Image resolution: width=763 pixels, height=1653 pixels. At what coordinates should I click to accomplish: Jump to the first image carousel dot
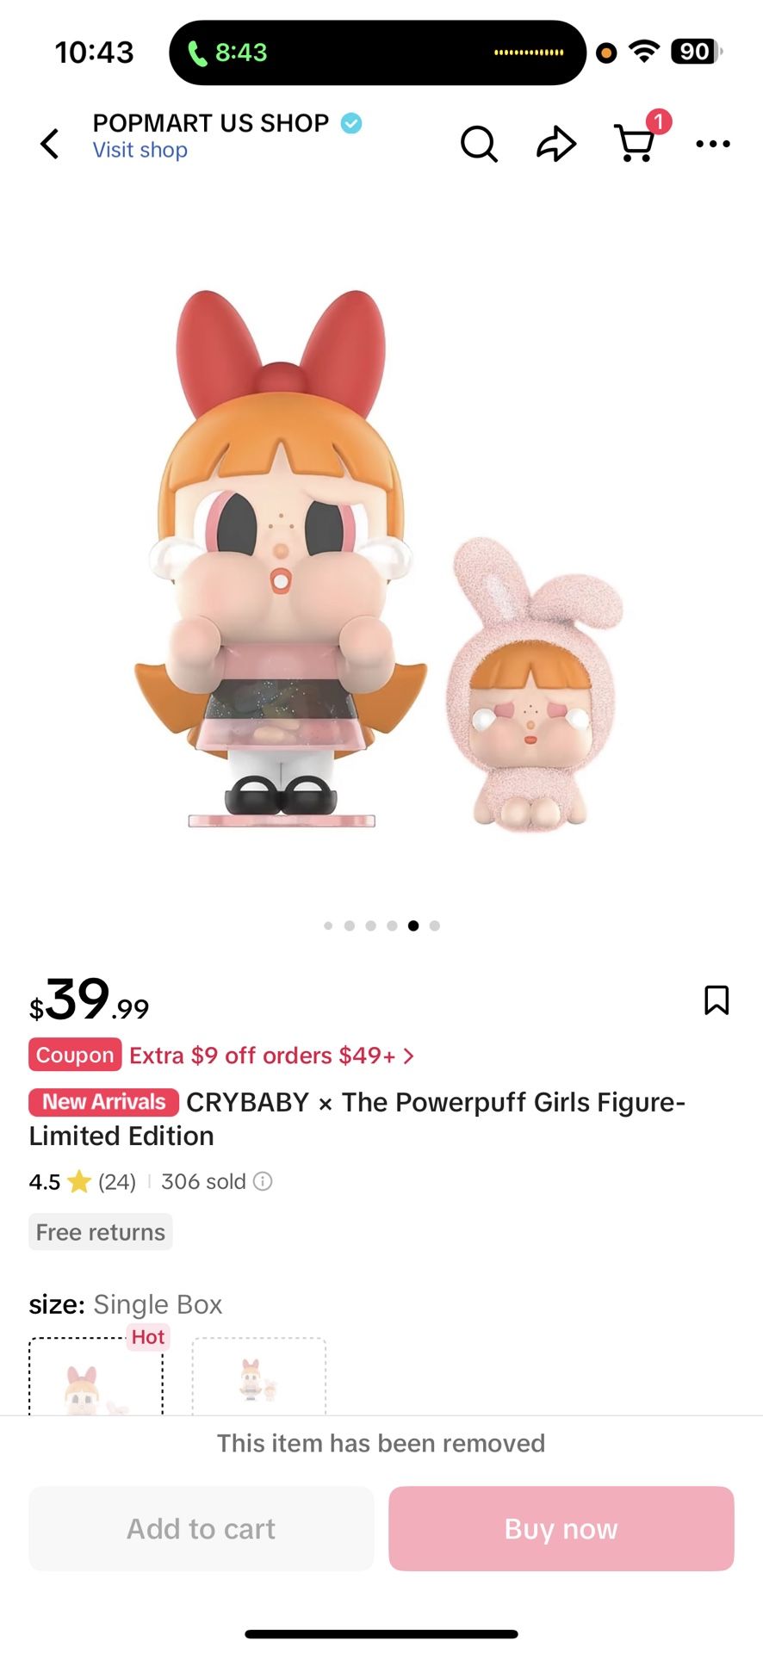[x=328, y=926]
